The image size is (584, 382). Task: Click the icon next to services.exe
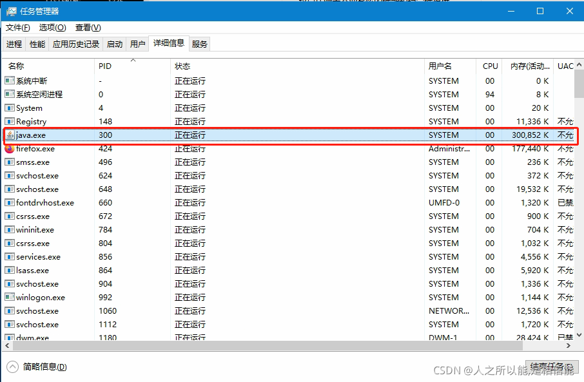[10, 257]
